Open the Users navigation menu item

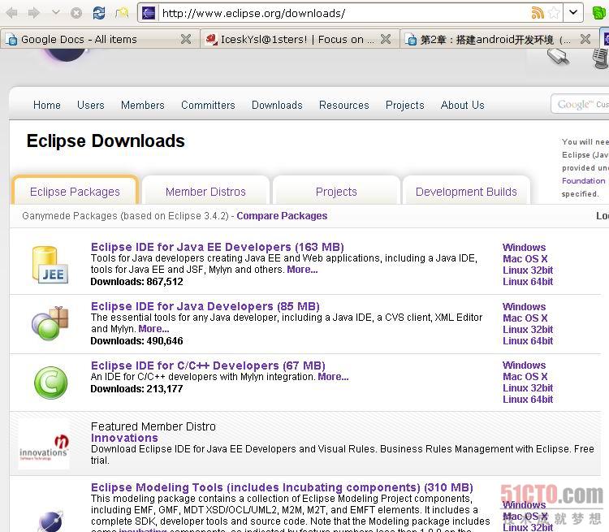coord(90,105)
